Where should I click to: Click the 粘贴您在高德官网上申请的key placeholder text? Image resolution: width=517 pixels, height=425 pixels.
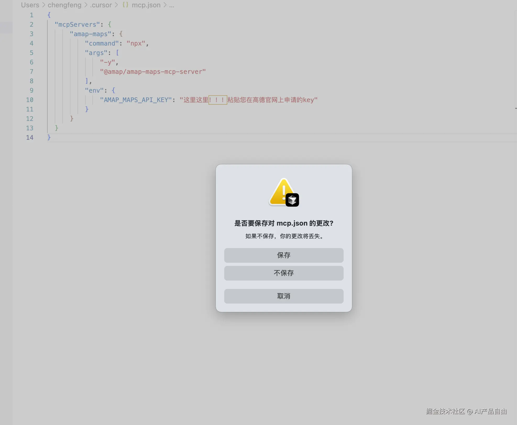click(271, 100)
